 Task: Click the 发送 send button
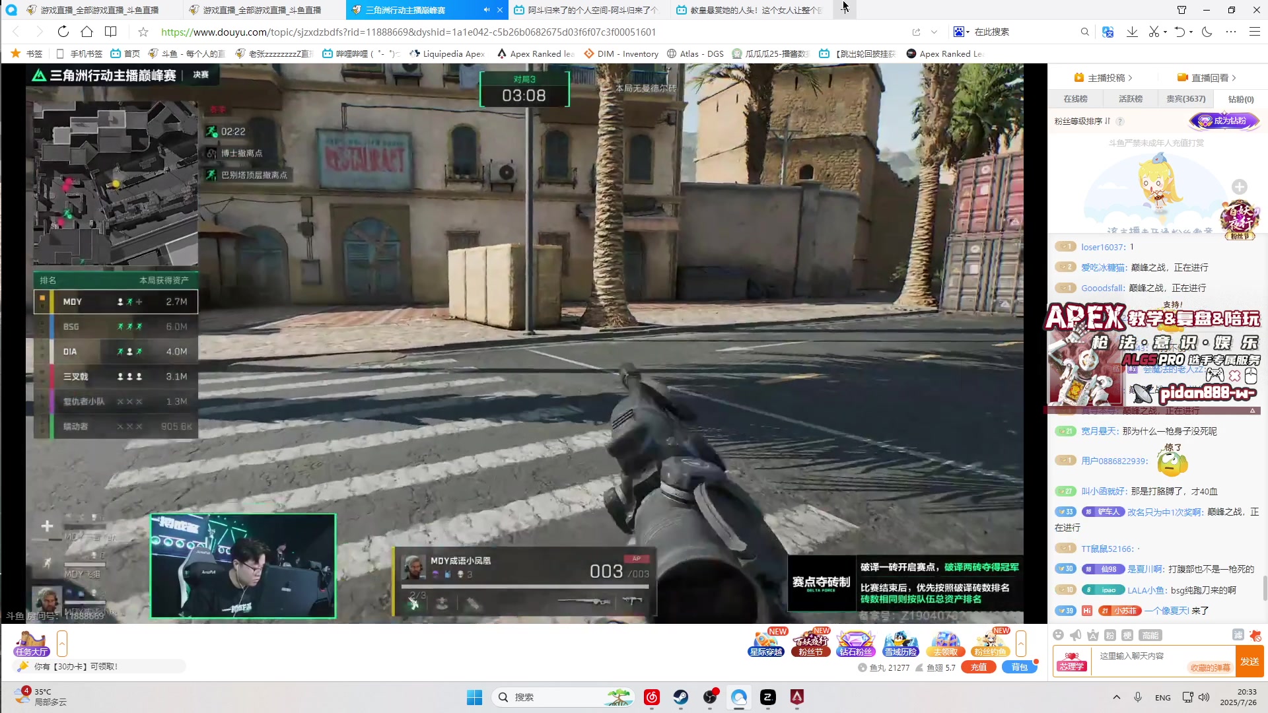click(1250, 662)
